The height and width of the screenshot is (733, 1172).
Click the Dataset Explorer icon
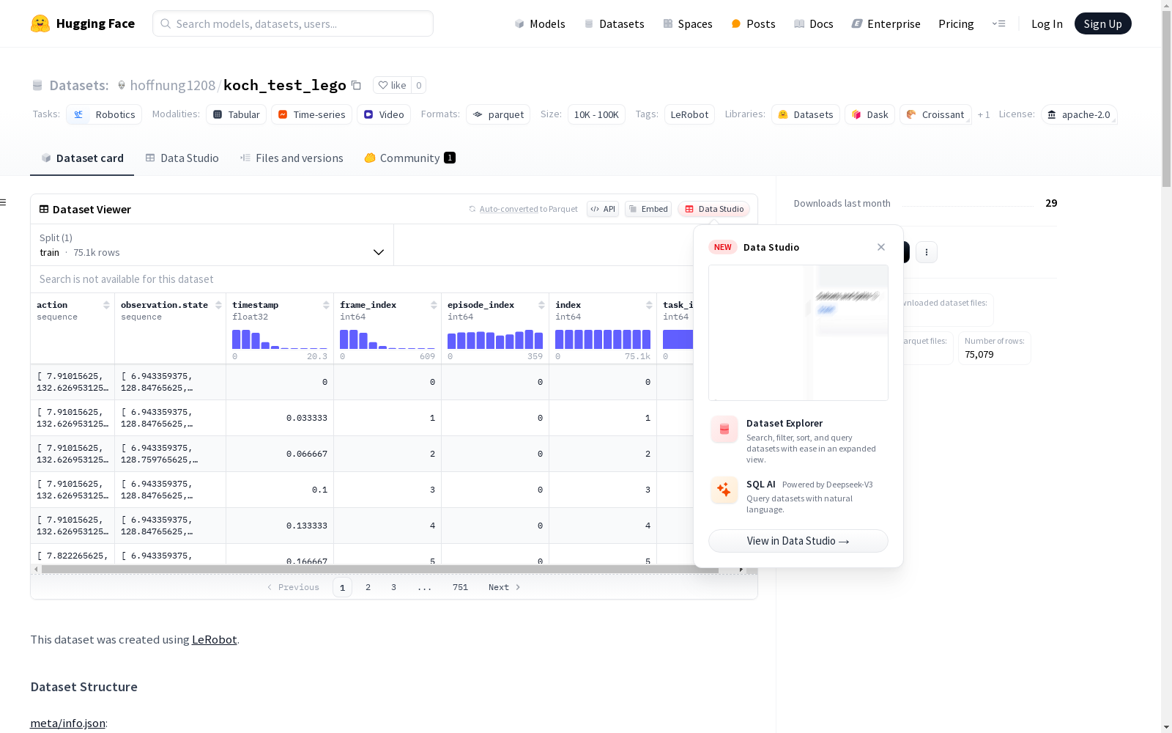[x=724, y=430]
